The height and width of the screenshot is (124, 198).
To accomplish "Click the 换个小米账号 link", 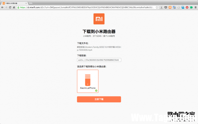I will [109, 36].
